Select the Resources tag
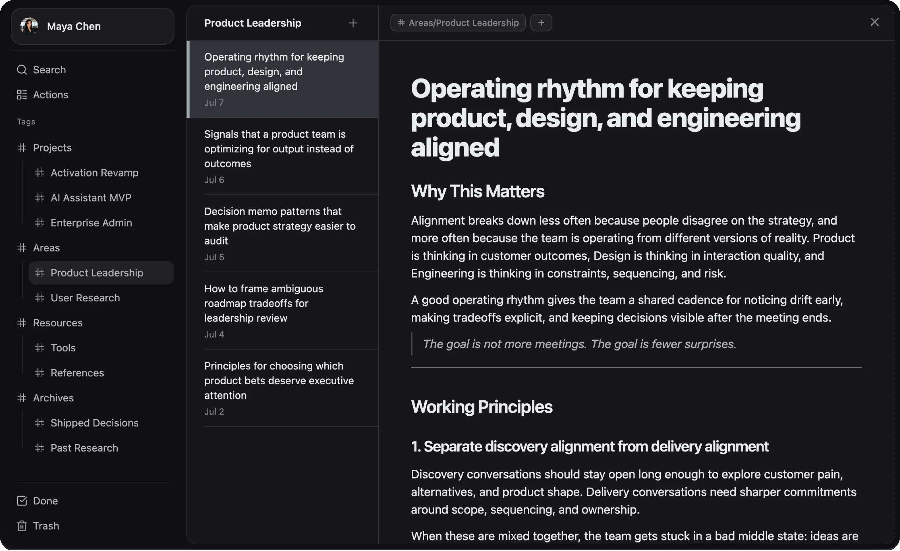Viewport: 900px width, 551px height. (x=93, y=323)
